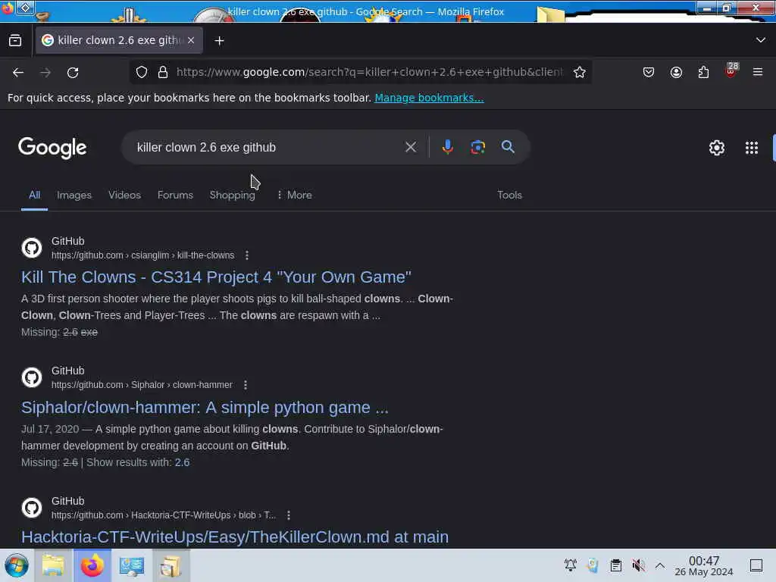The image size is (776, 582).
Task: Open Firefox account icon
Action: 676,72
